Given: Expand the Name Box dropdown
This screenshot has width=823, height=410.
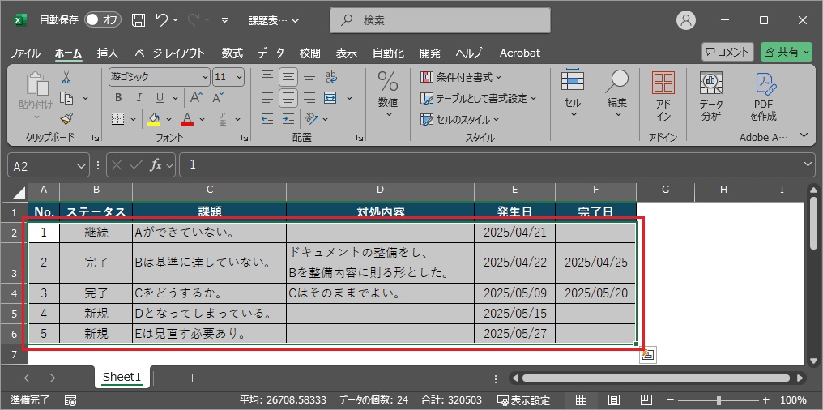Looking at the screenshot, I should (81, 165).
